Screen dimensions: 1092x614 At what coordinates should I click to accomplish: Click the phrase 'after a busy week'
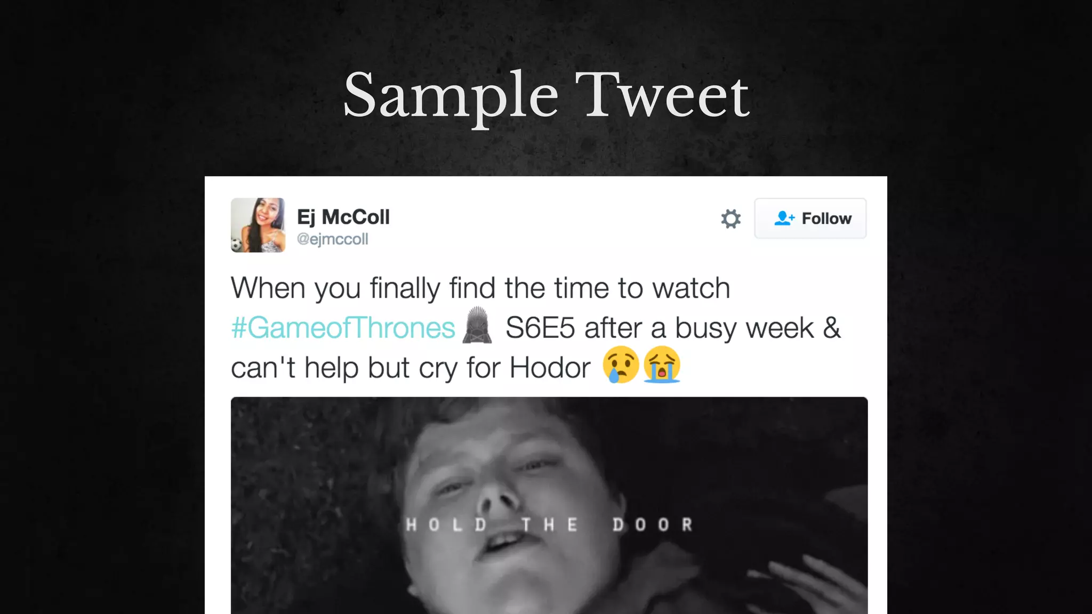tap(699, 328)
